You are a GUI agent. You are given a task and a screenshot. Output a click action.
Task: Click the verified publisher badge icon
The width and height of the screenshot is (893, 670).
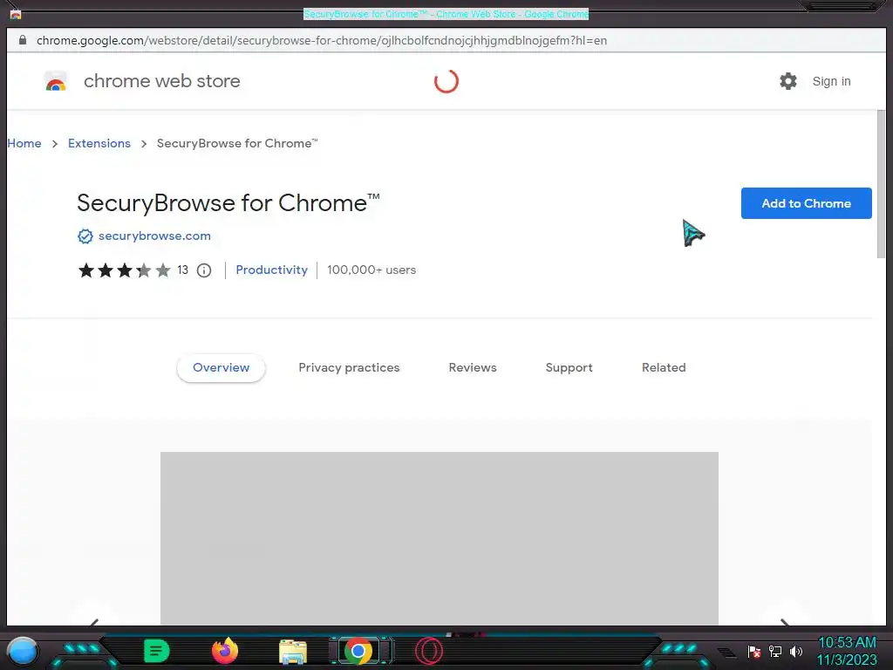point(85,236)
